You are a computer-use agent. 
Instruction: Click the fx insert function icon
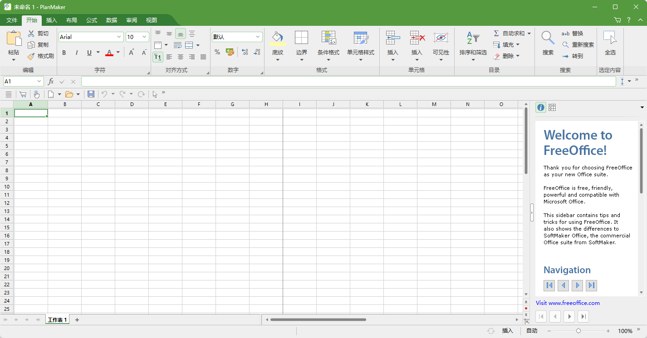(x=51, y=82)
